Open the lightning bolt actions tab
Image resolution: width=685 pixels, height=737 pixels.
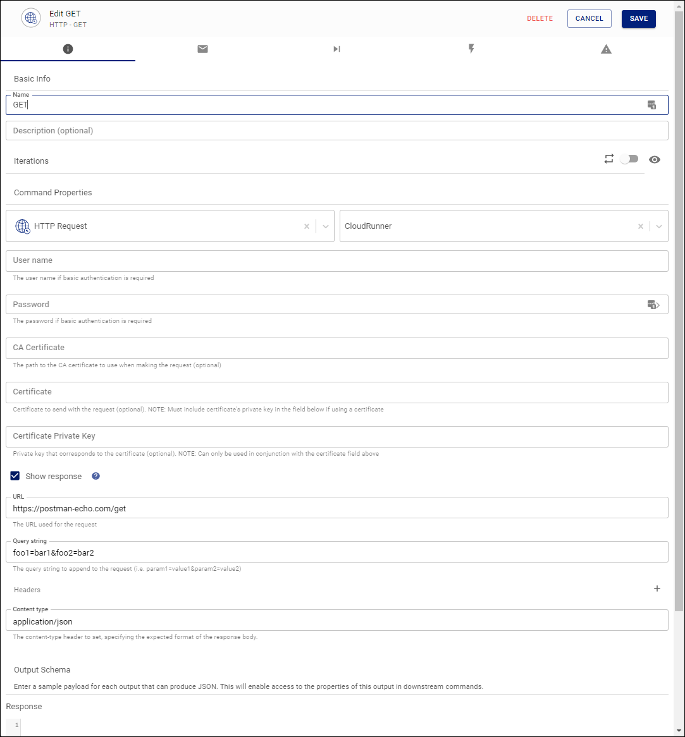[x=471, y=49]
